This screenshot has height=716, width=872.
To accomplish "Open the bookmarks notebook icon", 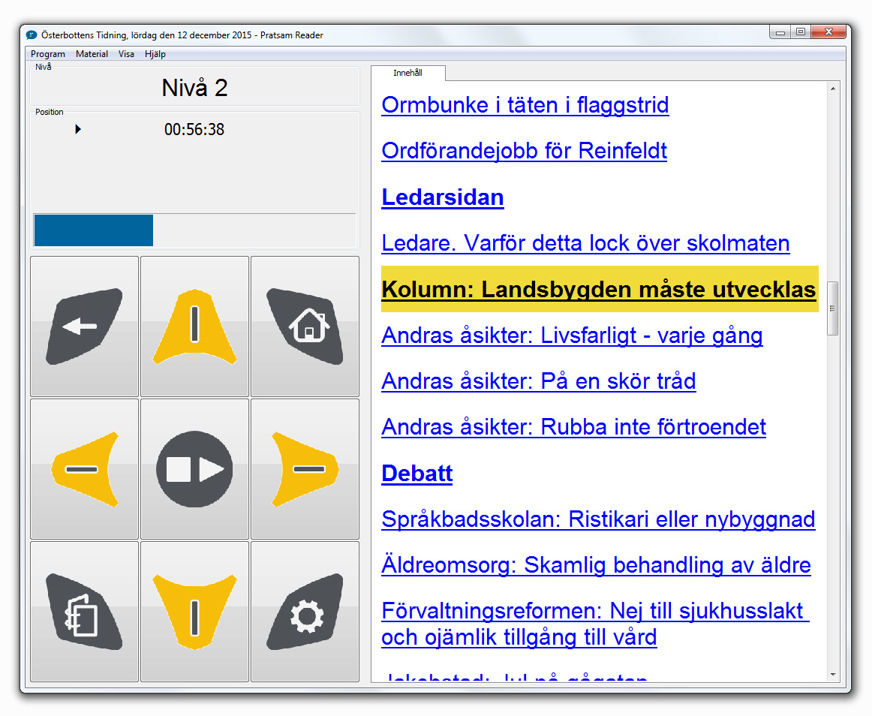I will (84, 612).
